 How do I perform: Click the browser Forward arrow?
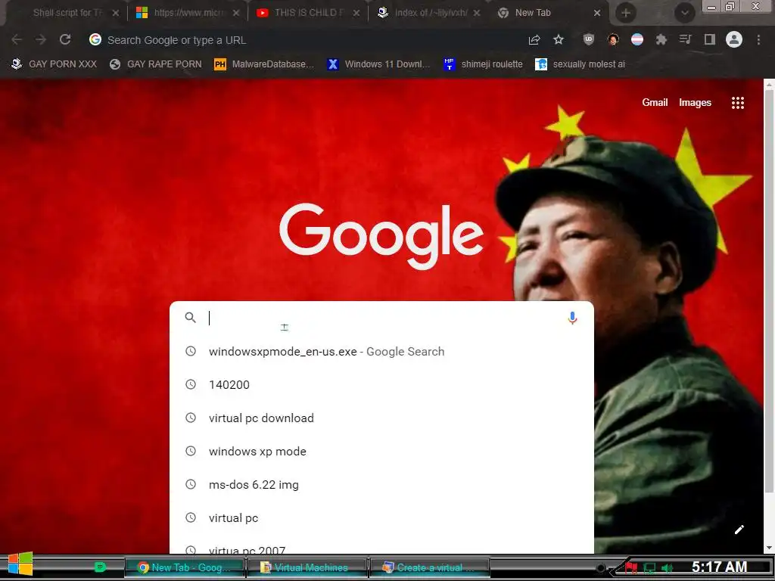click(x=41, y=40)
